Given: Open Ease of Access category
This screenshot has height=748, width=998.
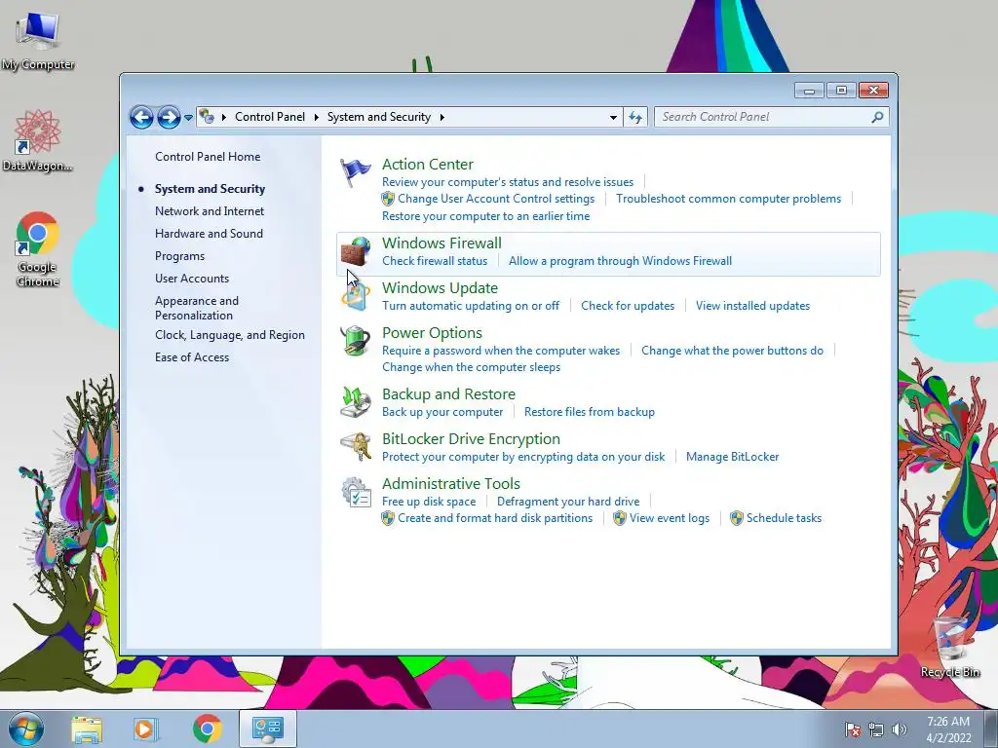Looking at the screenshot, I should 192,357.
